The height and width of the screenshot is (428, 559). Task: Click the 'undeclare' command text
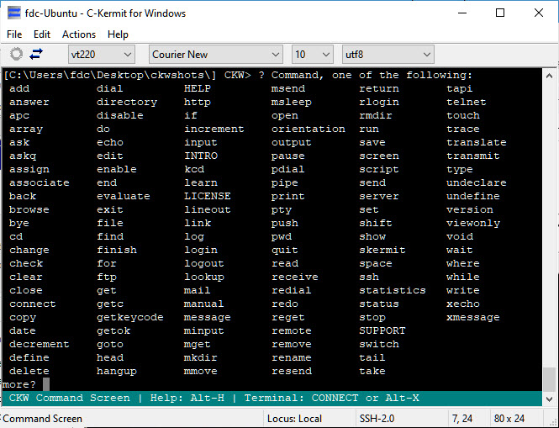click(477, 182)
